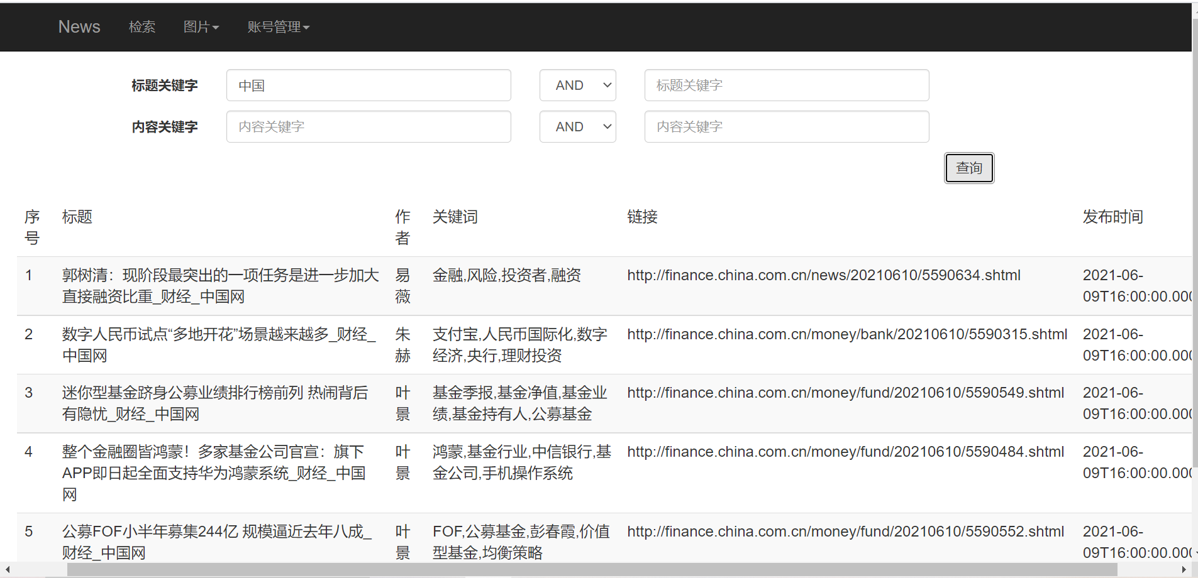Select the title 郭树清：现阶段最突出的一项任务

coord(221,286)
